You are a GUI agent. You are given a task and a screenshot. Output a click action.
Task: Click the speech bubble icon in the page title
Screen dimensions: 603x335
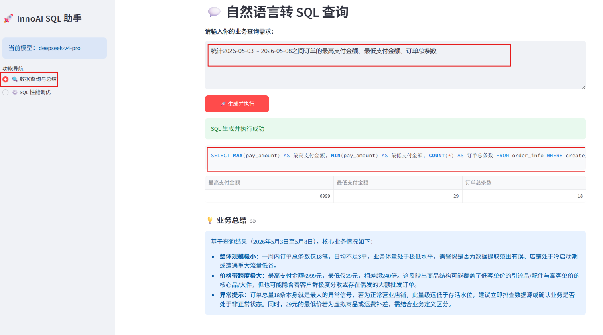click(x=214, y=12)
